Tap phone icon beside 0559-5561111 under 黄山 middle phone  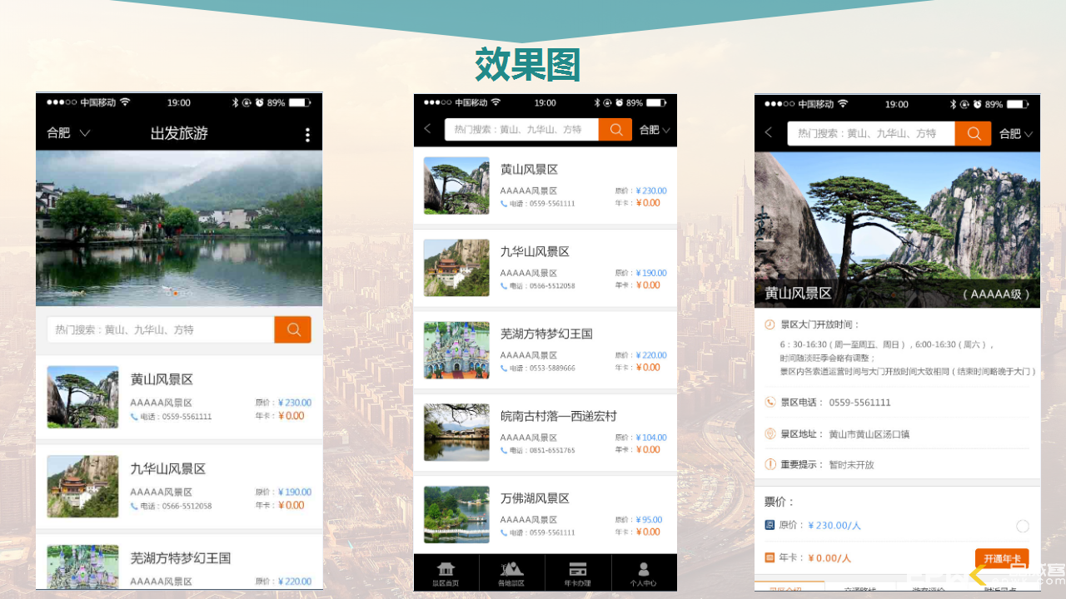(504, 204)
